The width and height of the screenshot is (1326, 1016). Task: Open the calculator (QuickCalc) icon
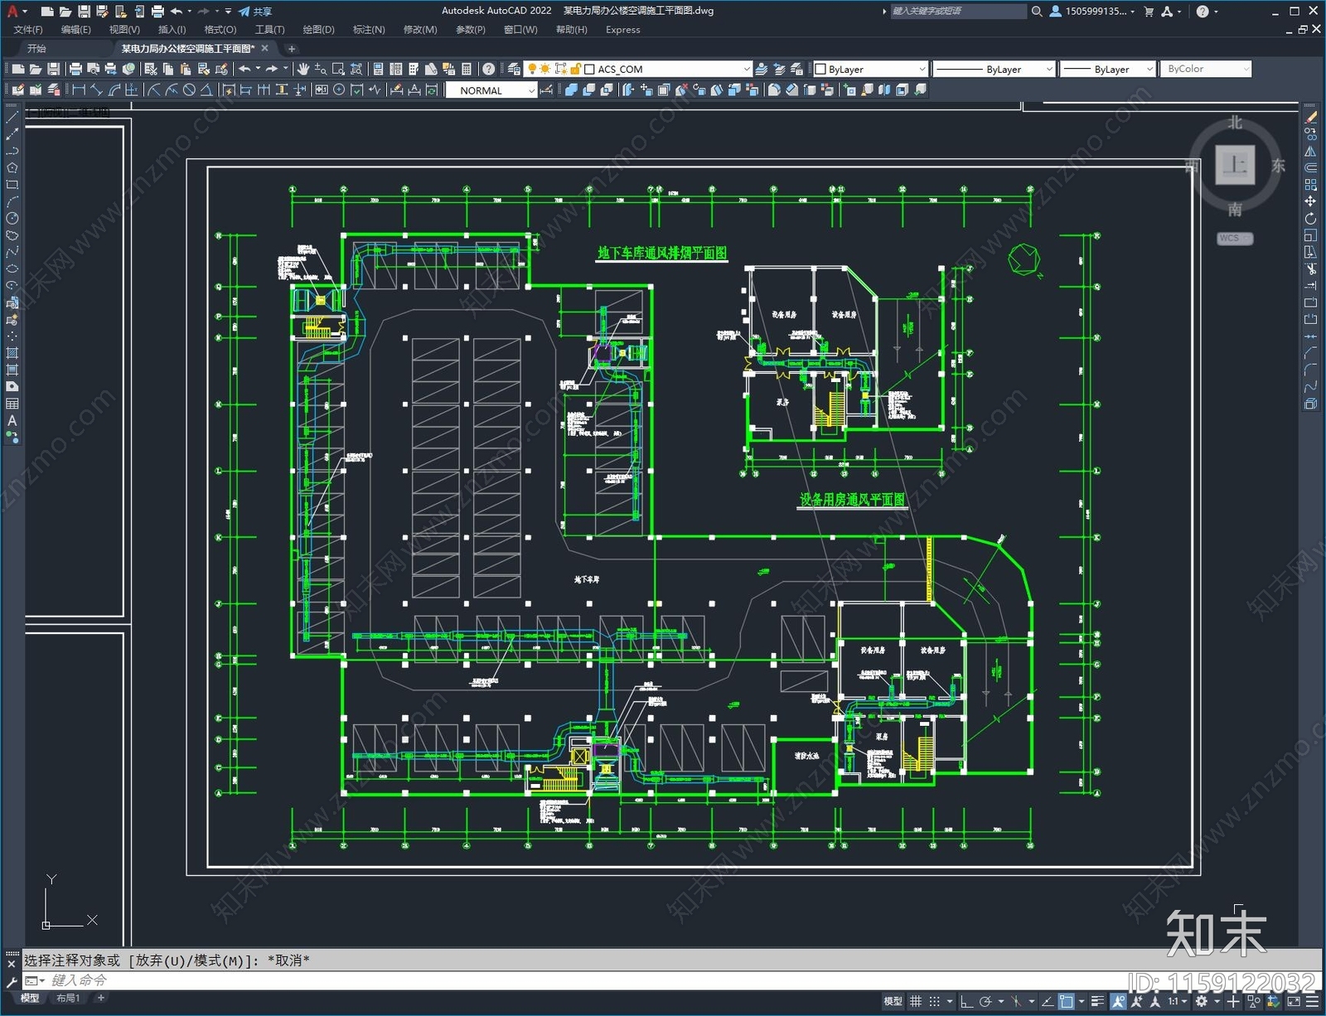click(467, 69)
